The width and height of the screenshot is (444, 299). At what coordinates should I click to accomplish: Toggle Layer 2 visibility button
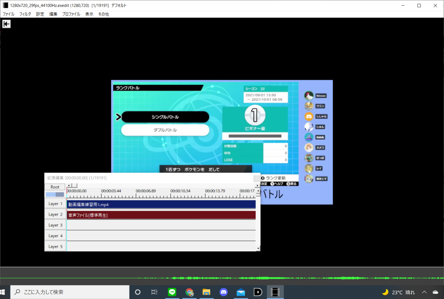click(x=55, y=214)
